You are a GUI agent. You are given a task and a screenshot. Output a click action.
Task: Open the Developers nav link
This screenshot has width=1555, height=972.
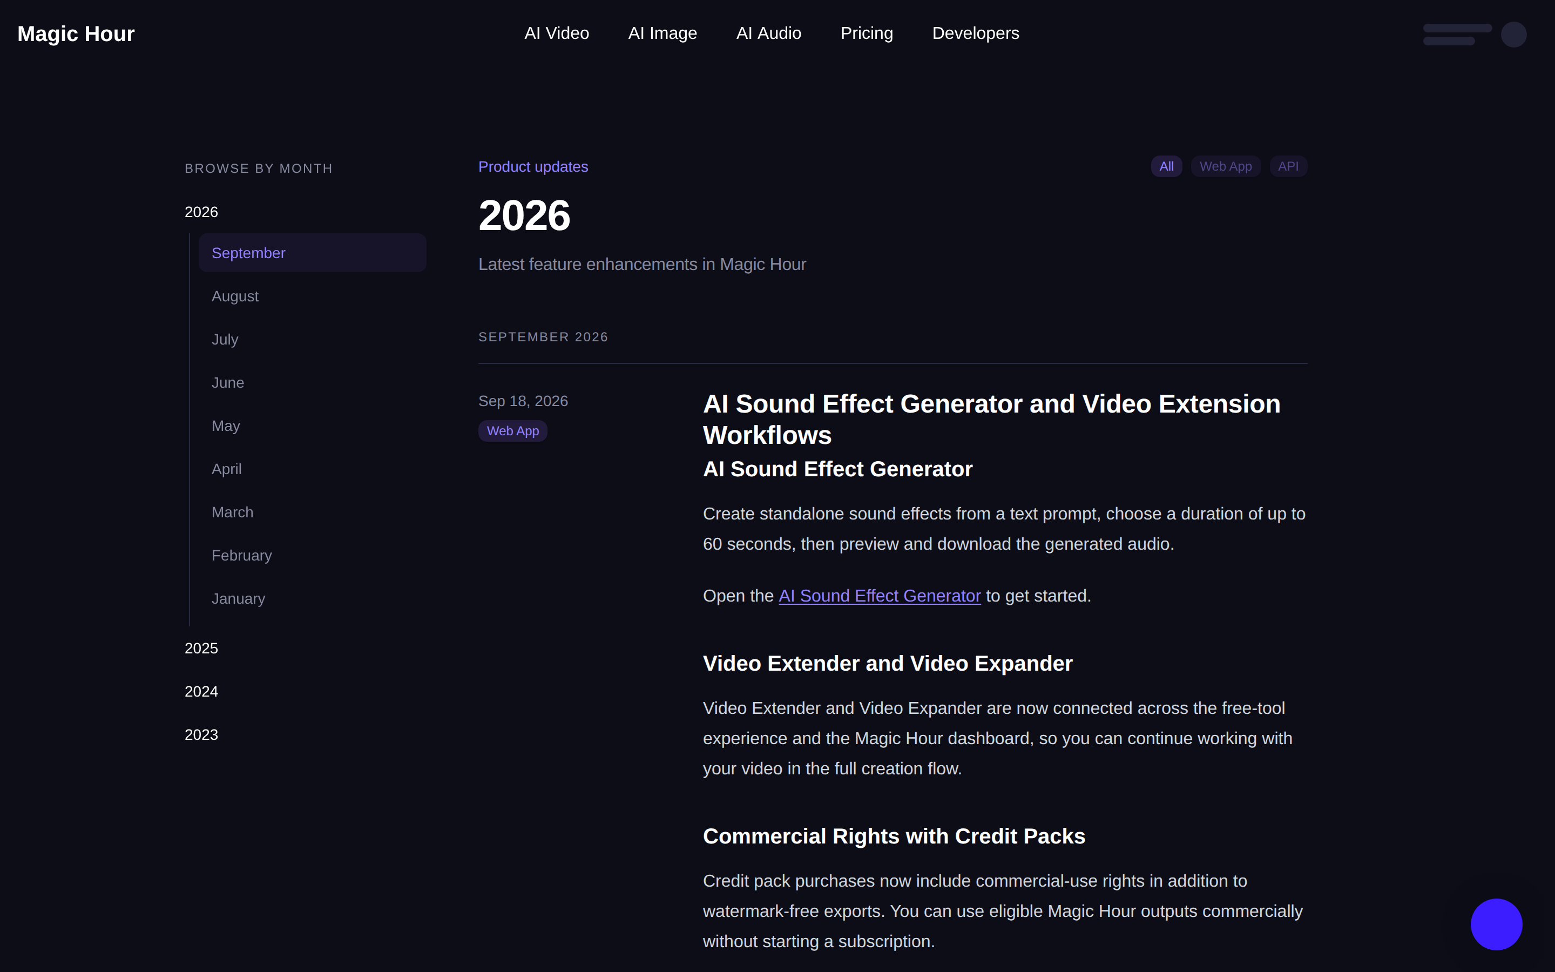click(x=976, y=33)
